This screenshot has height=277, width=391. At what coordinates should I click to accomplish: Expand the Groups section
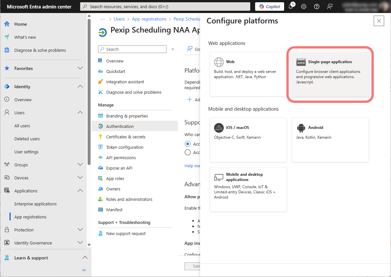coord(80,165)
